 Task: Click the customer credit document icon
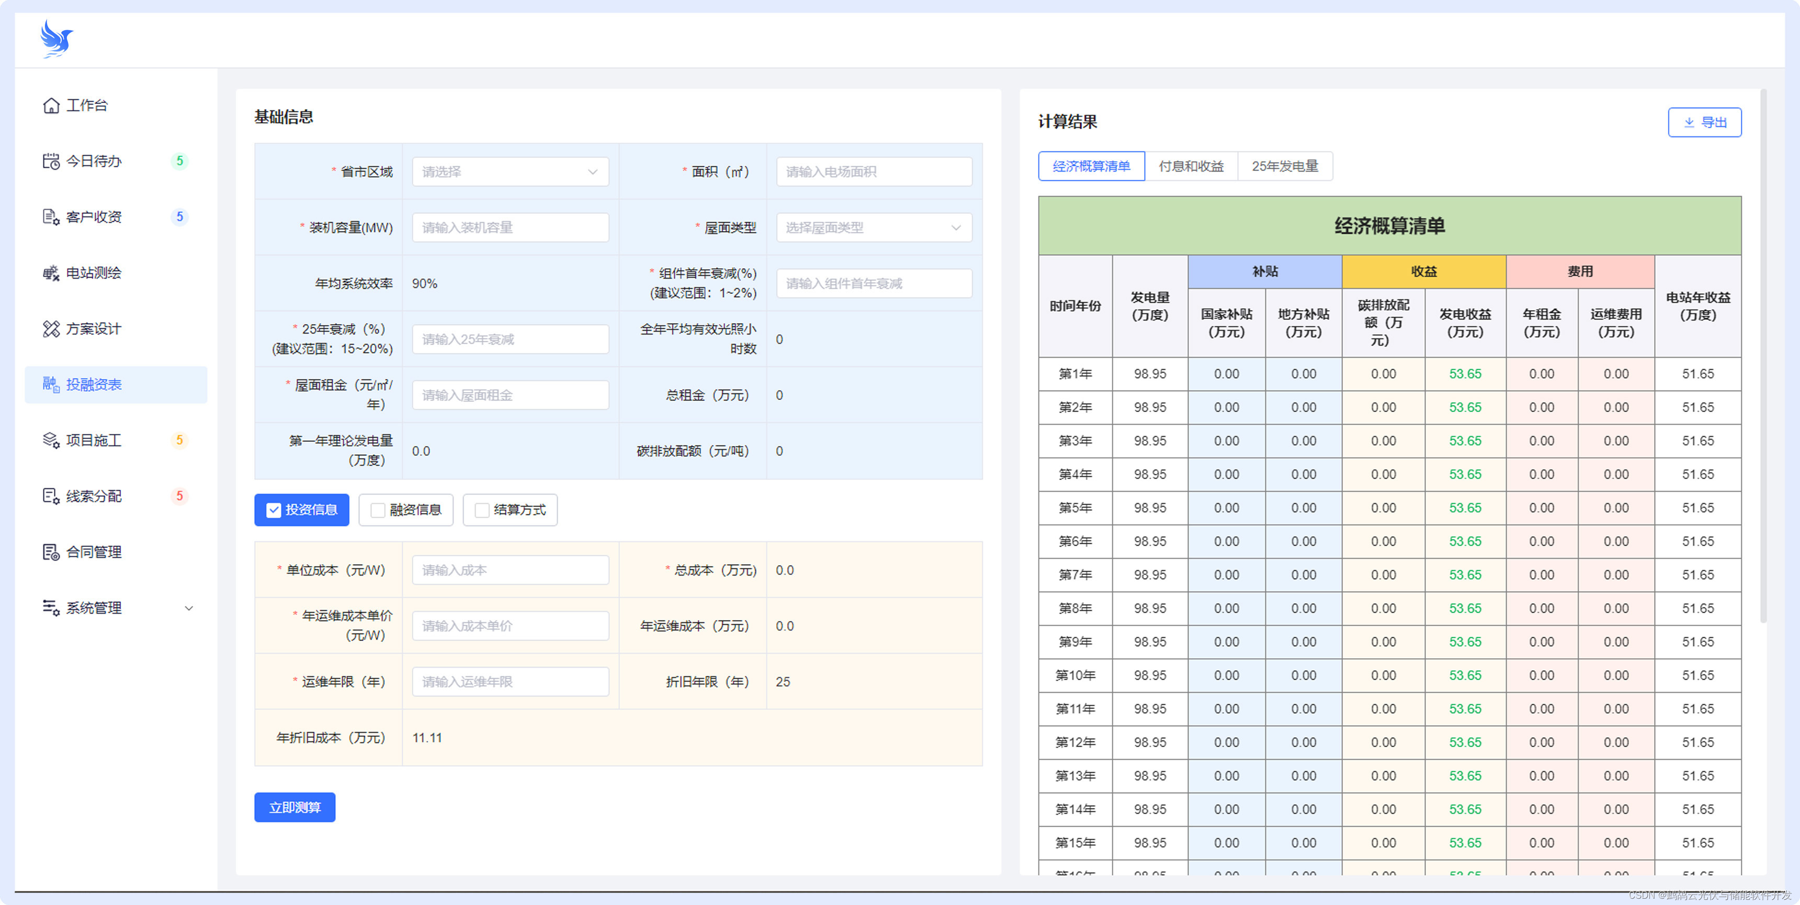[x=51, y=217]
